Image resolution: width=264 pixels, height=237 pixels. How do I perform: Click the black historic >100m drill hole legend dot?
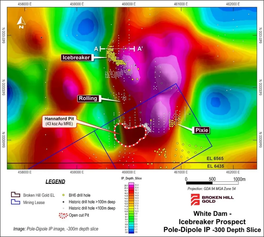point(63,202)
